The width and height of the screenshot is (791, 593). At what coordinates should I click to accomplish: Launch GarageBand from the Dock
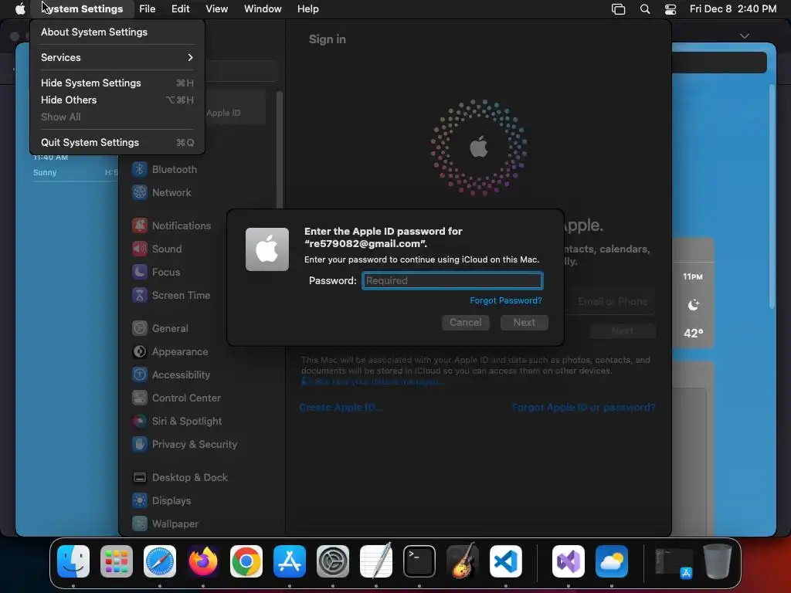click(x=463, y=561)
